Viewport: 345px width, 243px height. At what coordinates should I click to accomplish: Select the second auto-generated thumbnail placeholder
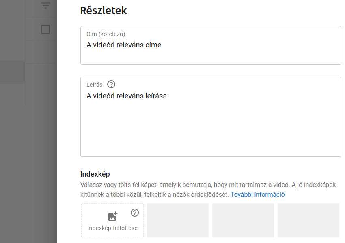click(243, 220)
